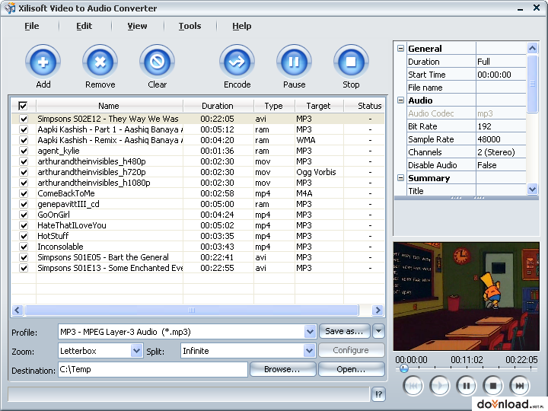Open the Split Infinite dropdown
The image size is (548, 411).
tap(308, 351)
